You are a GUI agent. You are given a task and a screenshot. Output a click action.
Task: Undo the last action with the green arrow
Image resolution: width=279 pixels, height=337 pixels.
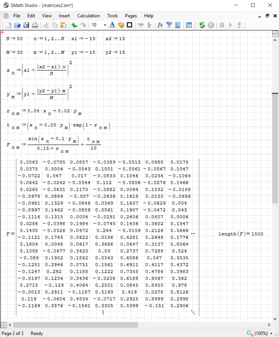click(x=74, y=25)
